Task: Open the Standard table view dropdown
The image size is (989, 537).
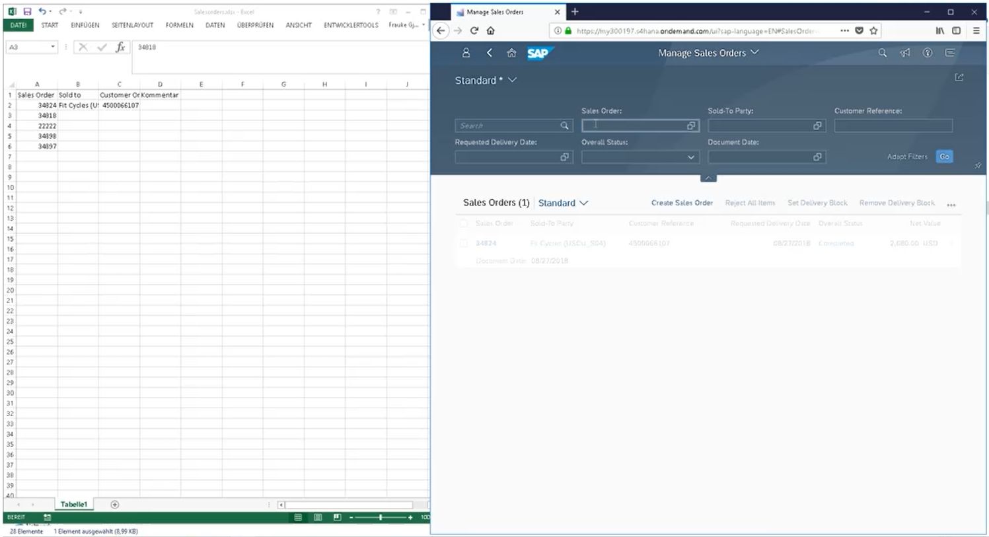Action: point(583,203)
